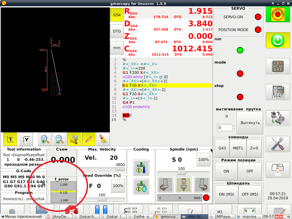
Task: Reset spindle override to 100%
Action: click(x=204, y=160)
